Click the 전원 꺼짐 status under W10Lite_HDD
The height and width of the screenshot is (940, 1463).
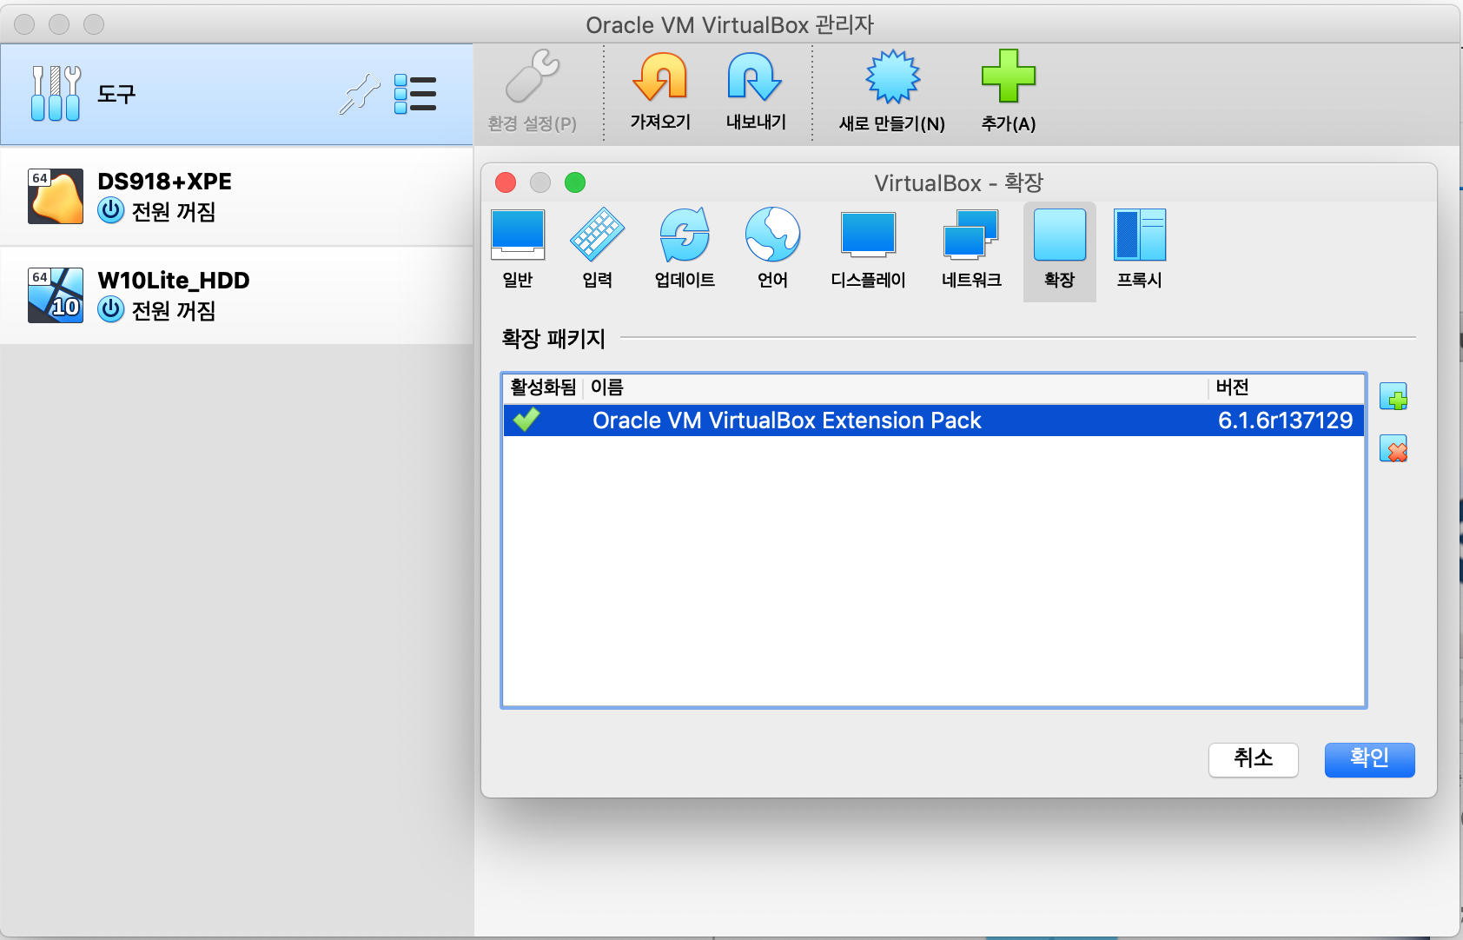pos(174,310)
